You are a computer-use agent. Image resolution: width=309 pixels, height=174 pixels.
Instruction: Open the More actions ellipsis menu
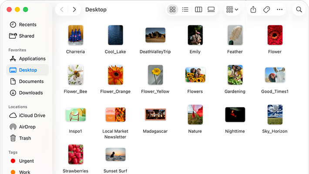(280, 10)
